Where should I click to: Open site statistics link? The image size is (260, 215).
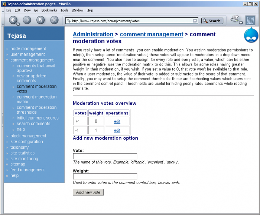[x=22, y=153]
